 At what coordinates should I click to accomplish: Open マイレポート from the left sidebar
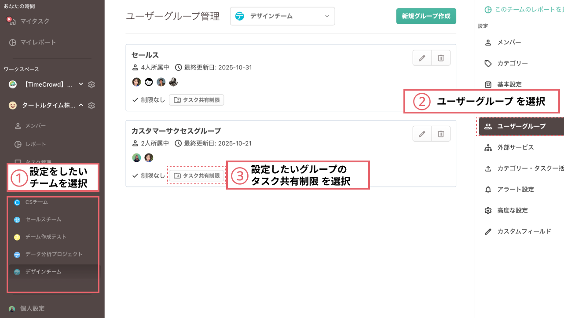pos(33,42)
